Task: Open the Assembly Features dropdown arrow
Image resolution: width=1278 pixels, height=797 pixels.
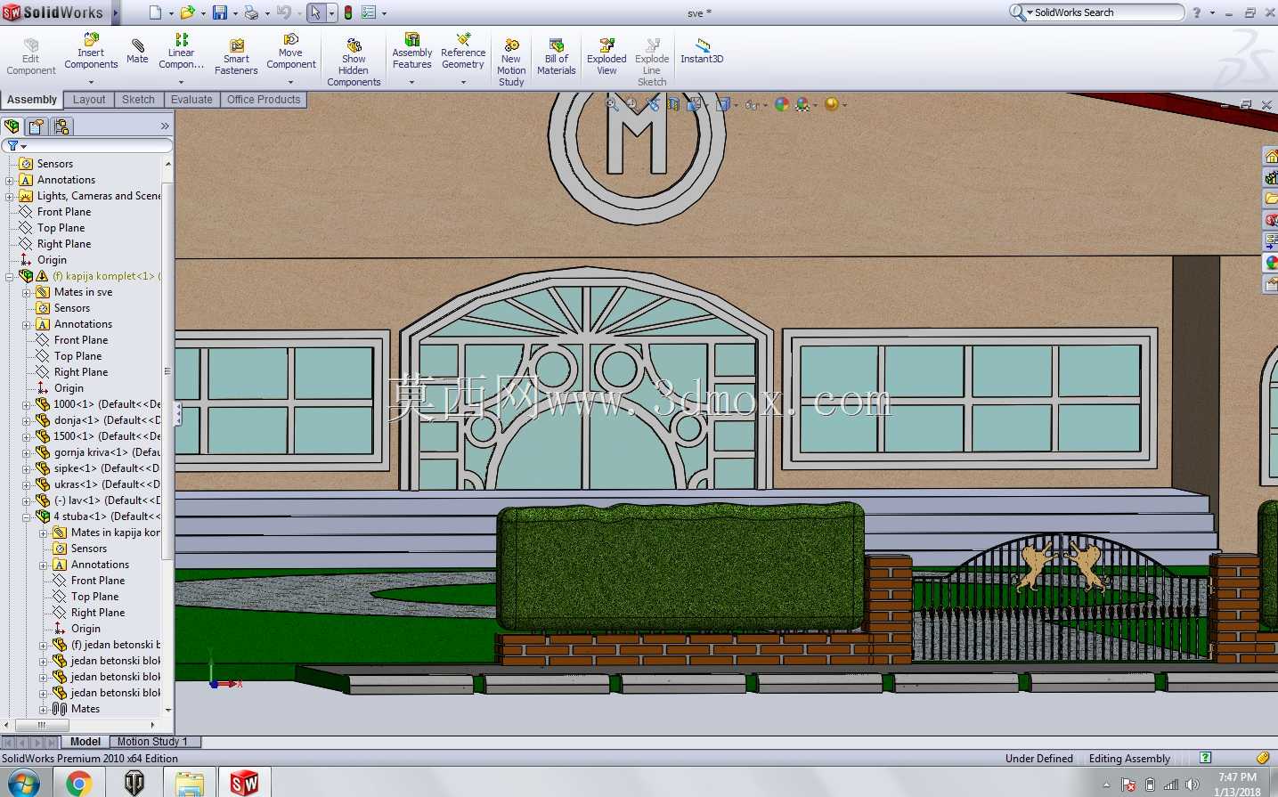Action: pyautogui.click(x=412, y=82)
